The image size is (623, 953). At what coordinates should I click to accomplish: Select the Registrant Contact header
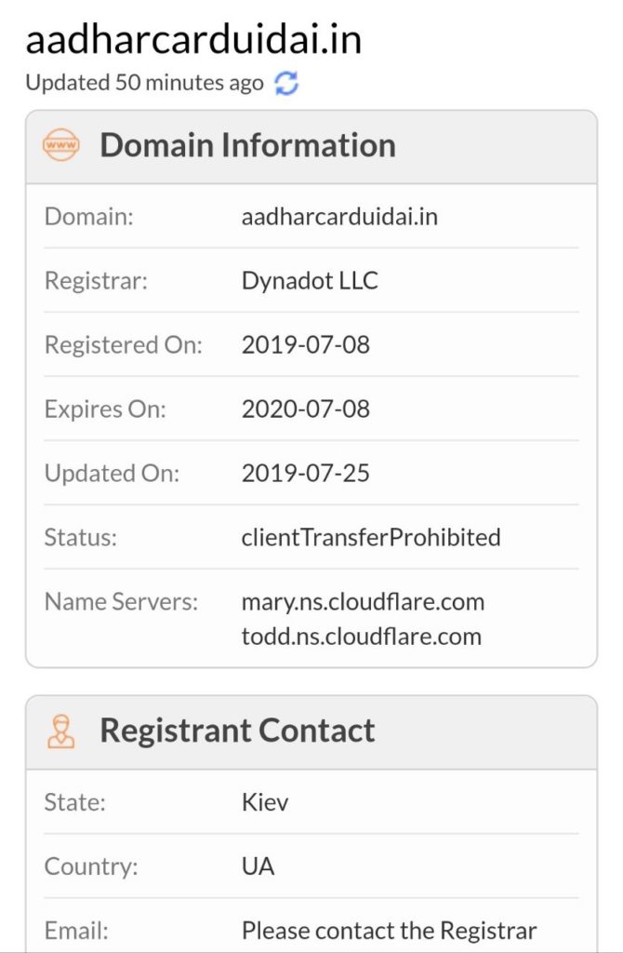click(x=237, y=731)
